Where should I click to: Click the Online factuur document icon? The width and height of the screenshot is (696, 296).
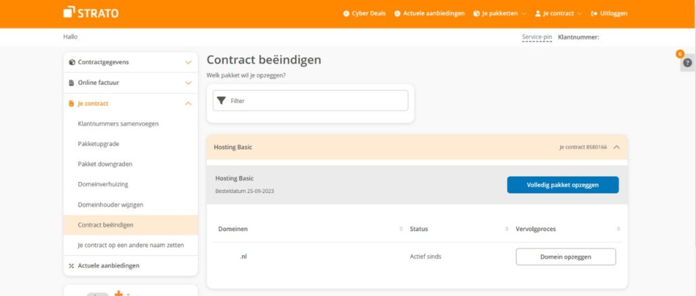[x=71, y=83]
